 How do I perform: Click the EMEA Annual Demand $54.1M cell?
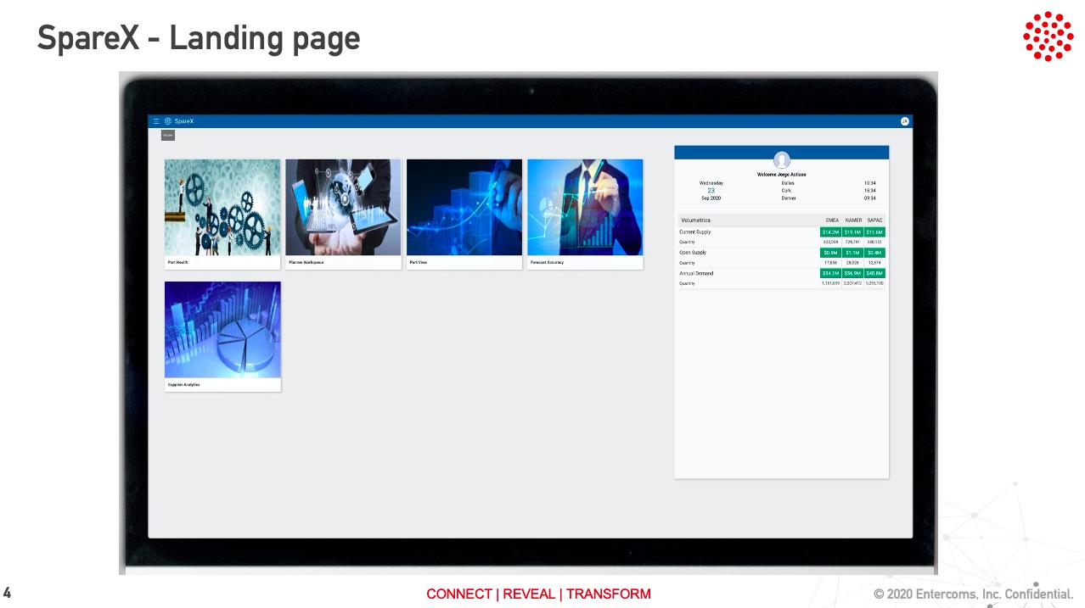click(x=830, y=274)
